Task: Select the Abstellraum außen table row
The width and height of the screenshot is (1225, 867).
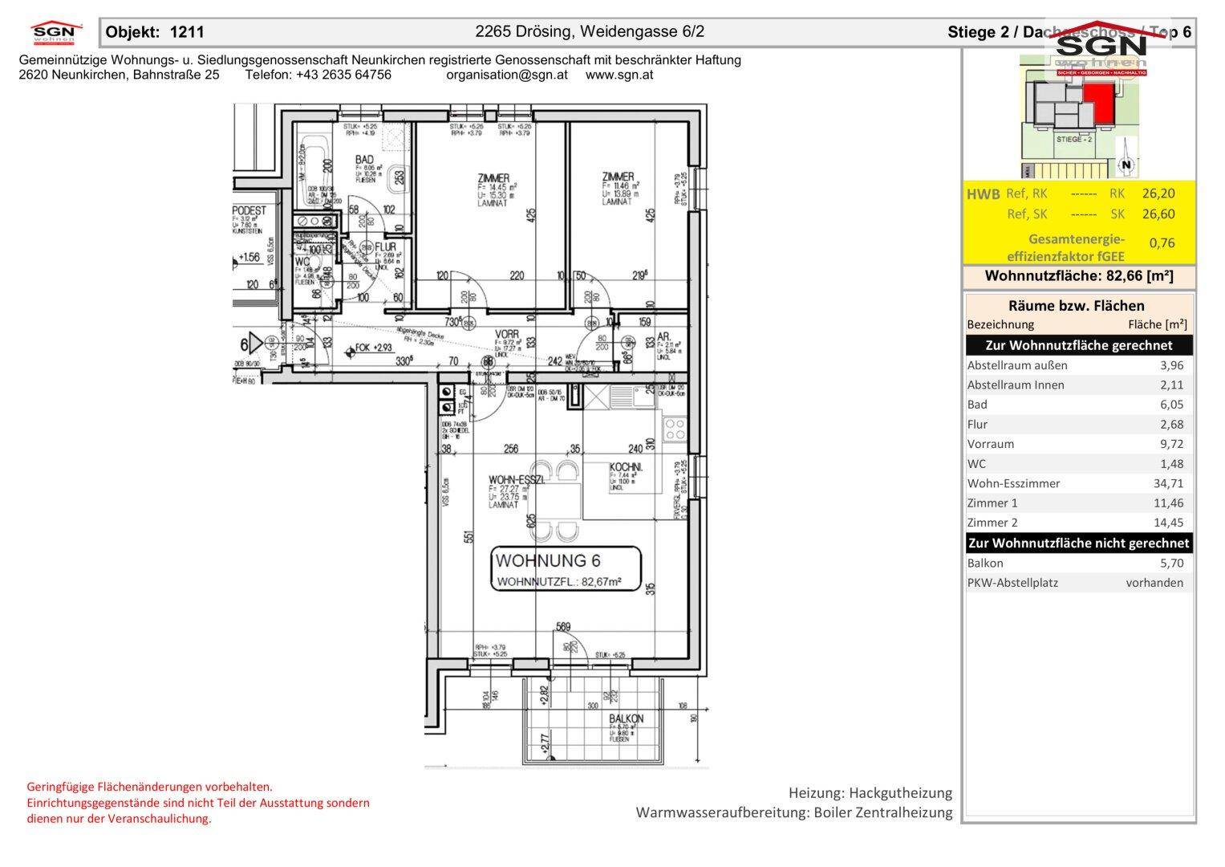Action: (1079, 365)
